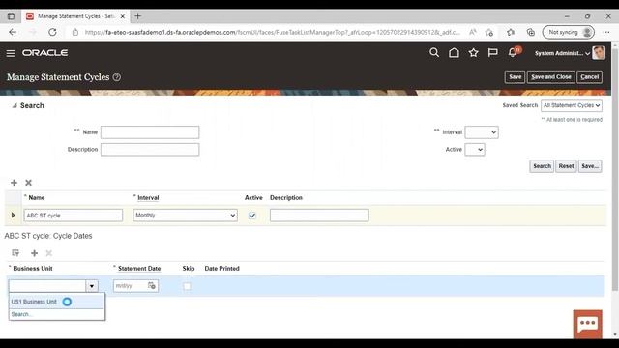This screenshot has height=348, width=619.
Task: Click the disabled cycle date delete icon
Action: [x=49, y=253]
